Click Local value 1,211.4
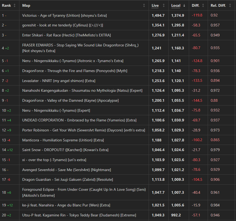The height and width of the screenshot is (221, 236). coord(177,35)
